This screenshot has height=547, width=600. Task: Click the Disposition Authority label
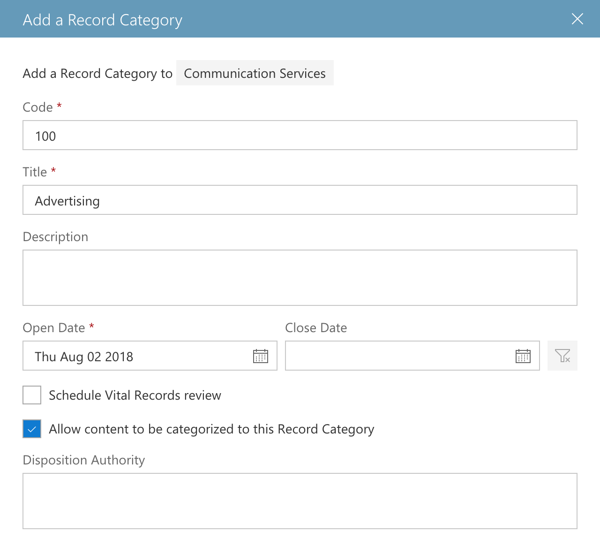click(84, 460)
